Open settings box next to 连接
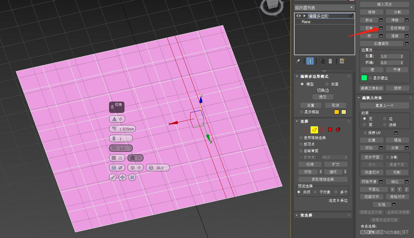Image resolution: width=414 pixels, height=238 pixels. [407, 36]
